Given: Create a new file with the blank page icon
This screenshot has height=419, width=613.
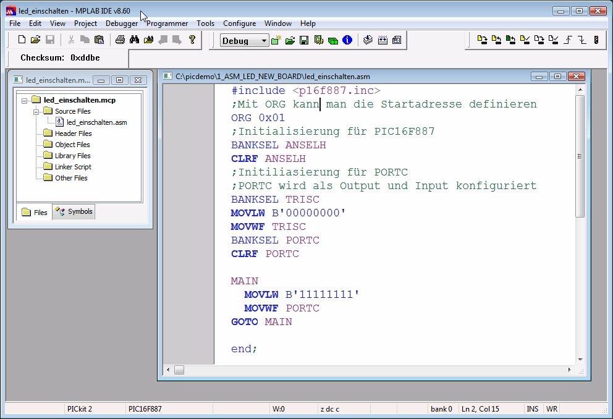Looking at the screenshot, I should click(22, 40).
